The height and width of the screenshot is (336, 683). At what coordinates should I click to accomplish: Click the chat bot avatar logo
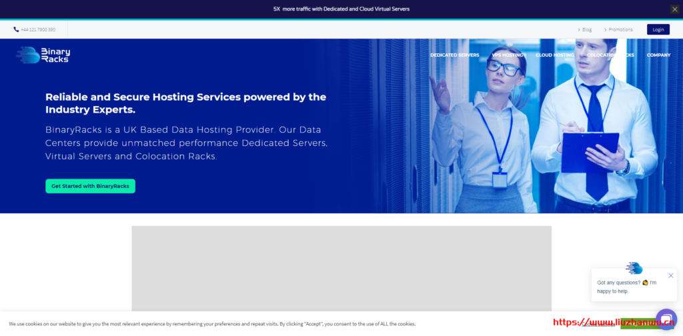click(x=634, y=268)
